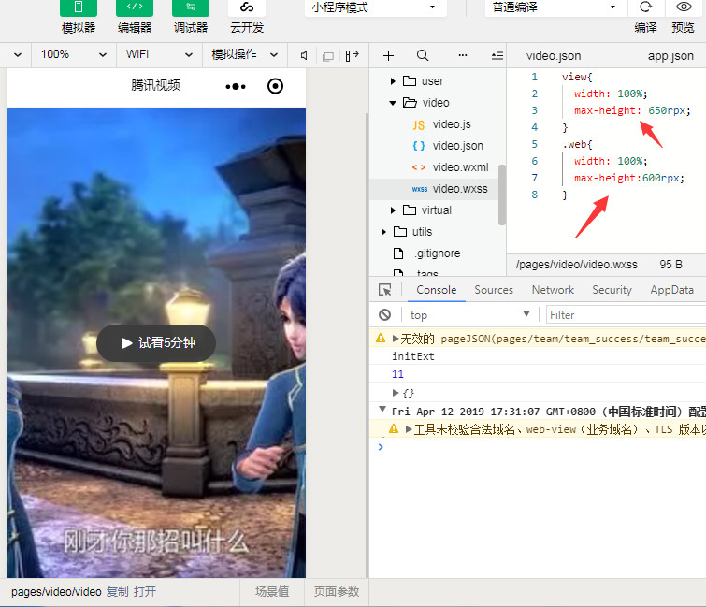Expand the {} object log entry
This screenshot has height=607, width=706.
click(x=396, y=393)
